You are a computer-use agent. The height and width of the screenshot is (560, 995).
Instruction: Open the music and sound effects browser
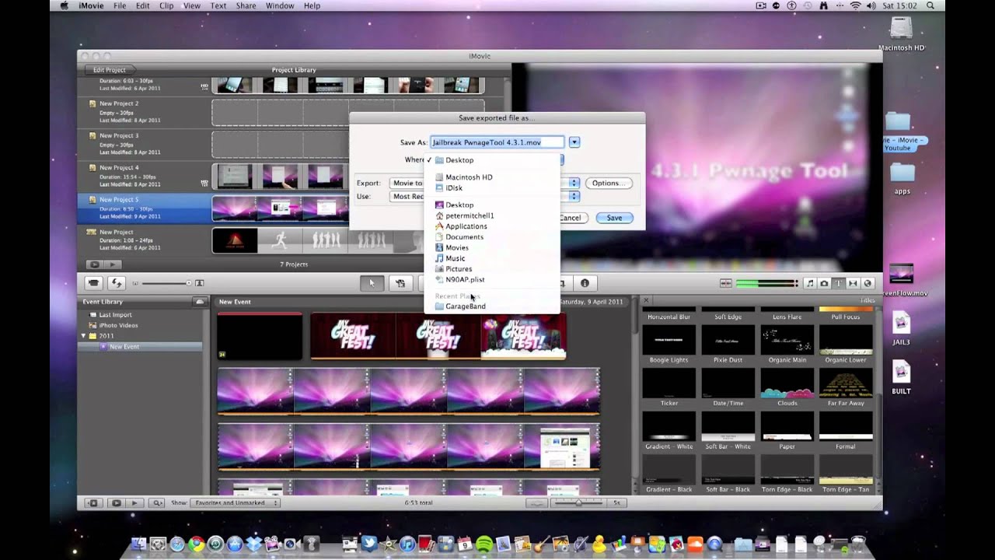[809, 284]
